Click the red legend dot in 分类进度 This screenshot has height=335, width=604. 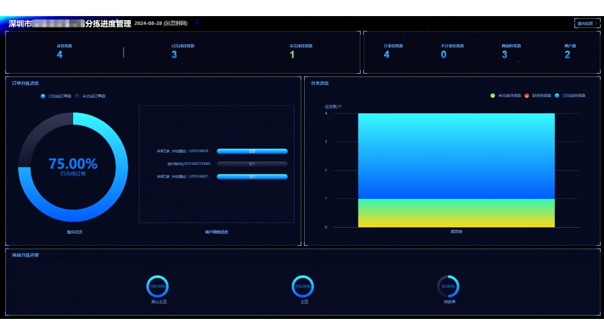527,96
